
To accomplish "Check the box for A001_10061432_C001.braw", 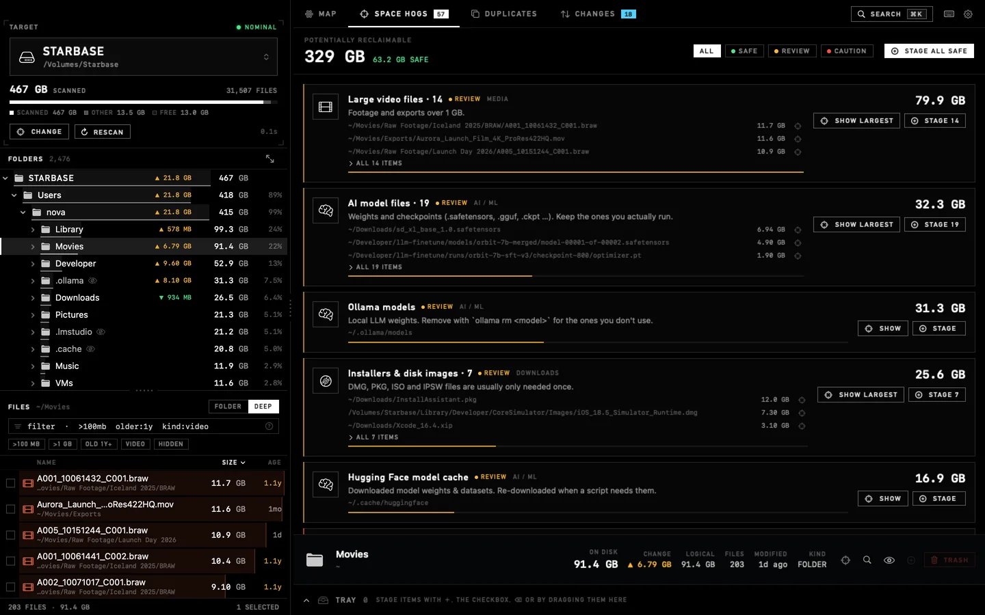I will [x=10, y=483].
